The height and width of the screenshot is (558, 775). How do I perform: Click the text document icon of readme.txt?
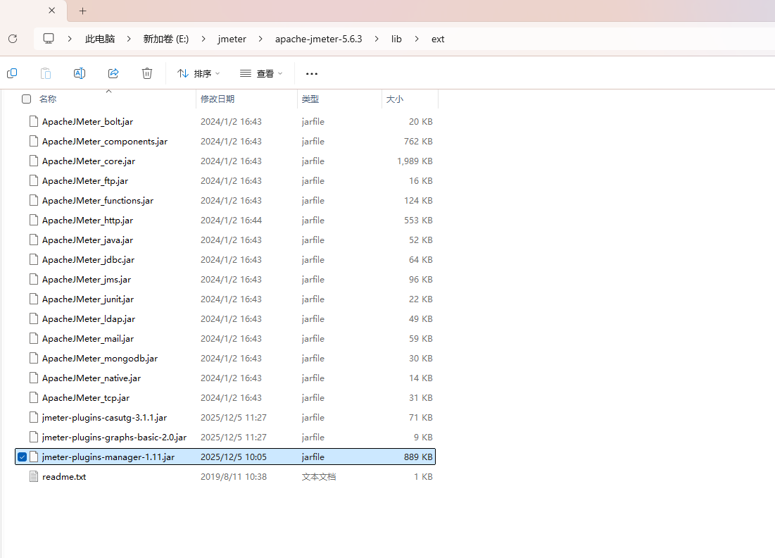pos(34,476)
